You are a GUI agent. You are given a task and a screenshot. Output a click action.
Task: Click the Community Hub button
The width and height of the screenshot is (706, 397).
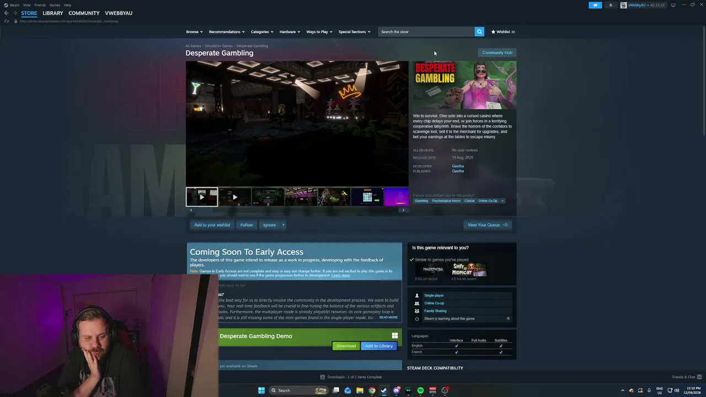(x=497, y=52)
